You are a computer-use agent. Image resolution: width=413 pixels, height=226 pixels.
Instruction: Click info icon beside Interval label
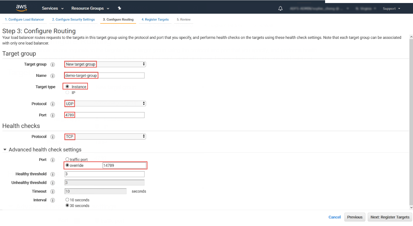click(53, 200)
